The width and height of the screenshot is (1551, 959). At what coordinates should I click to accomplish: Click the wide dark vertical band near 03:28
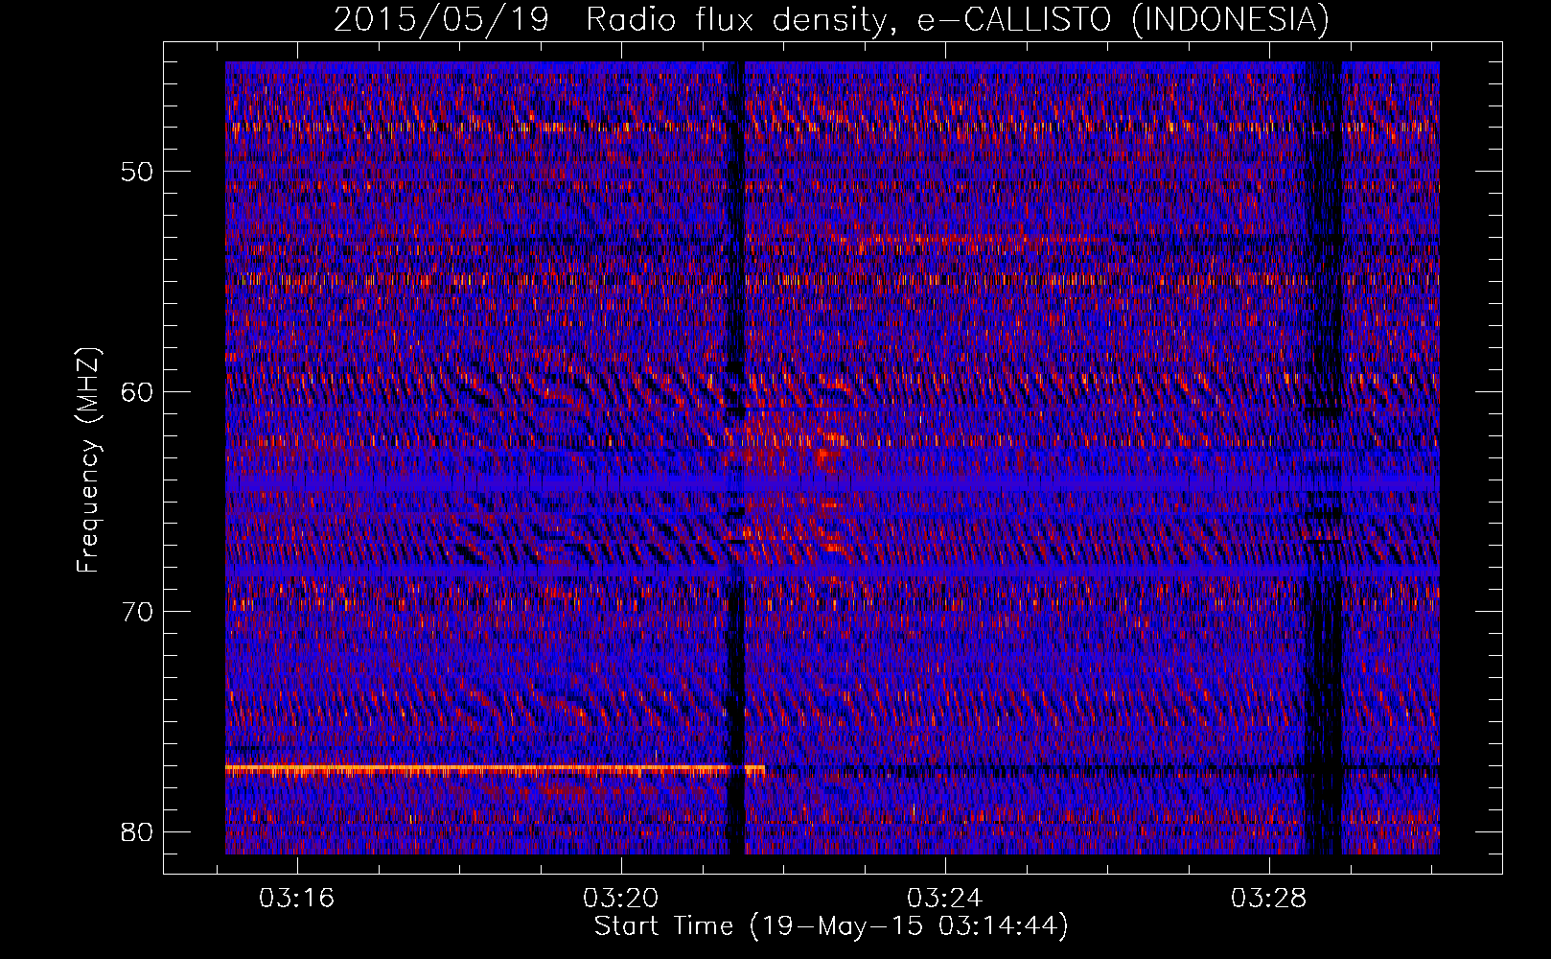pyautogui.click(x=1323, y=458)
